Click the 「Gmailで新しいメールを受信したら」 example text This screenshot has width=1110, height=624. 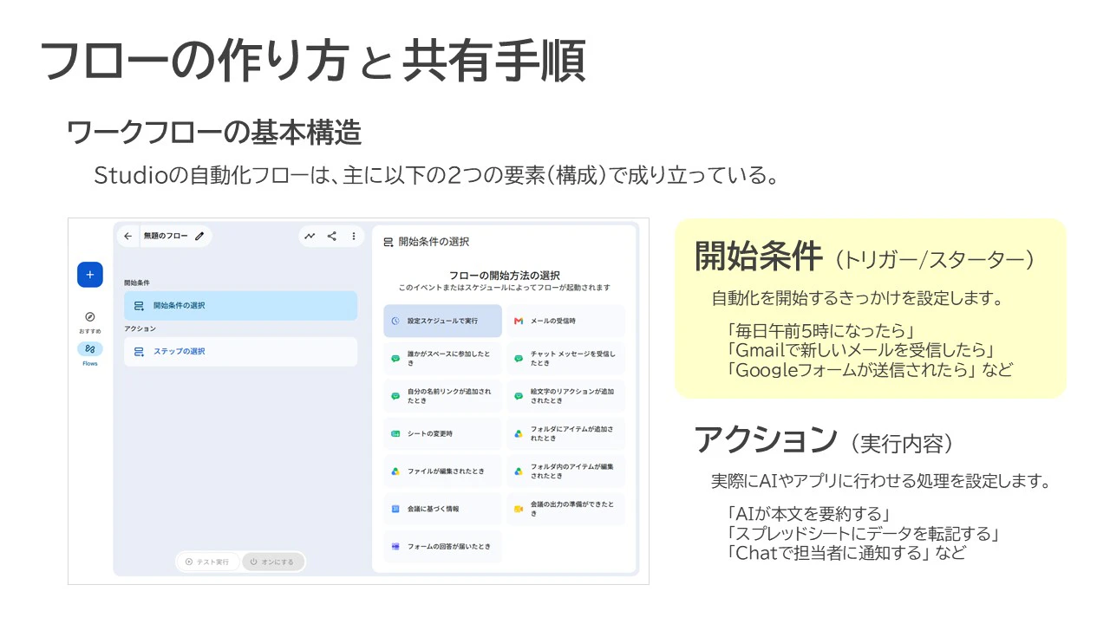click(x=860, y=350)
